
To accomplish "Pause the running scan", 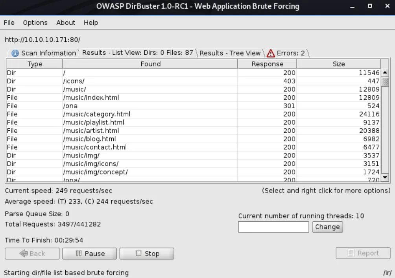I will tap(90, 254).
